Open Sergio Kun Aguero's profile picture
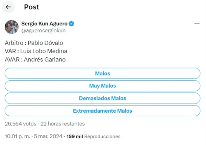Viewport: 206px width, 145px height. click(x=11, y=27)
